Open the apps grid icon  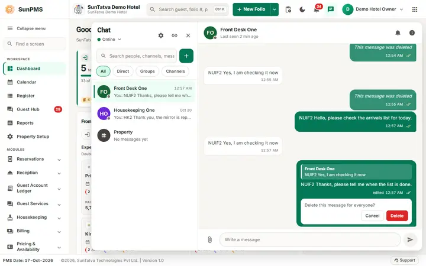click(415, 9)
